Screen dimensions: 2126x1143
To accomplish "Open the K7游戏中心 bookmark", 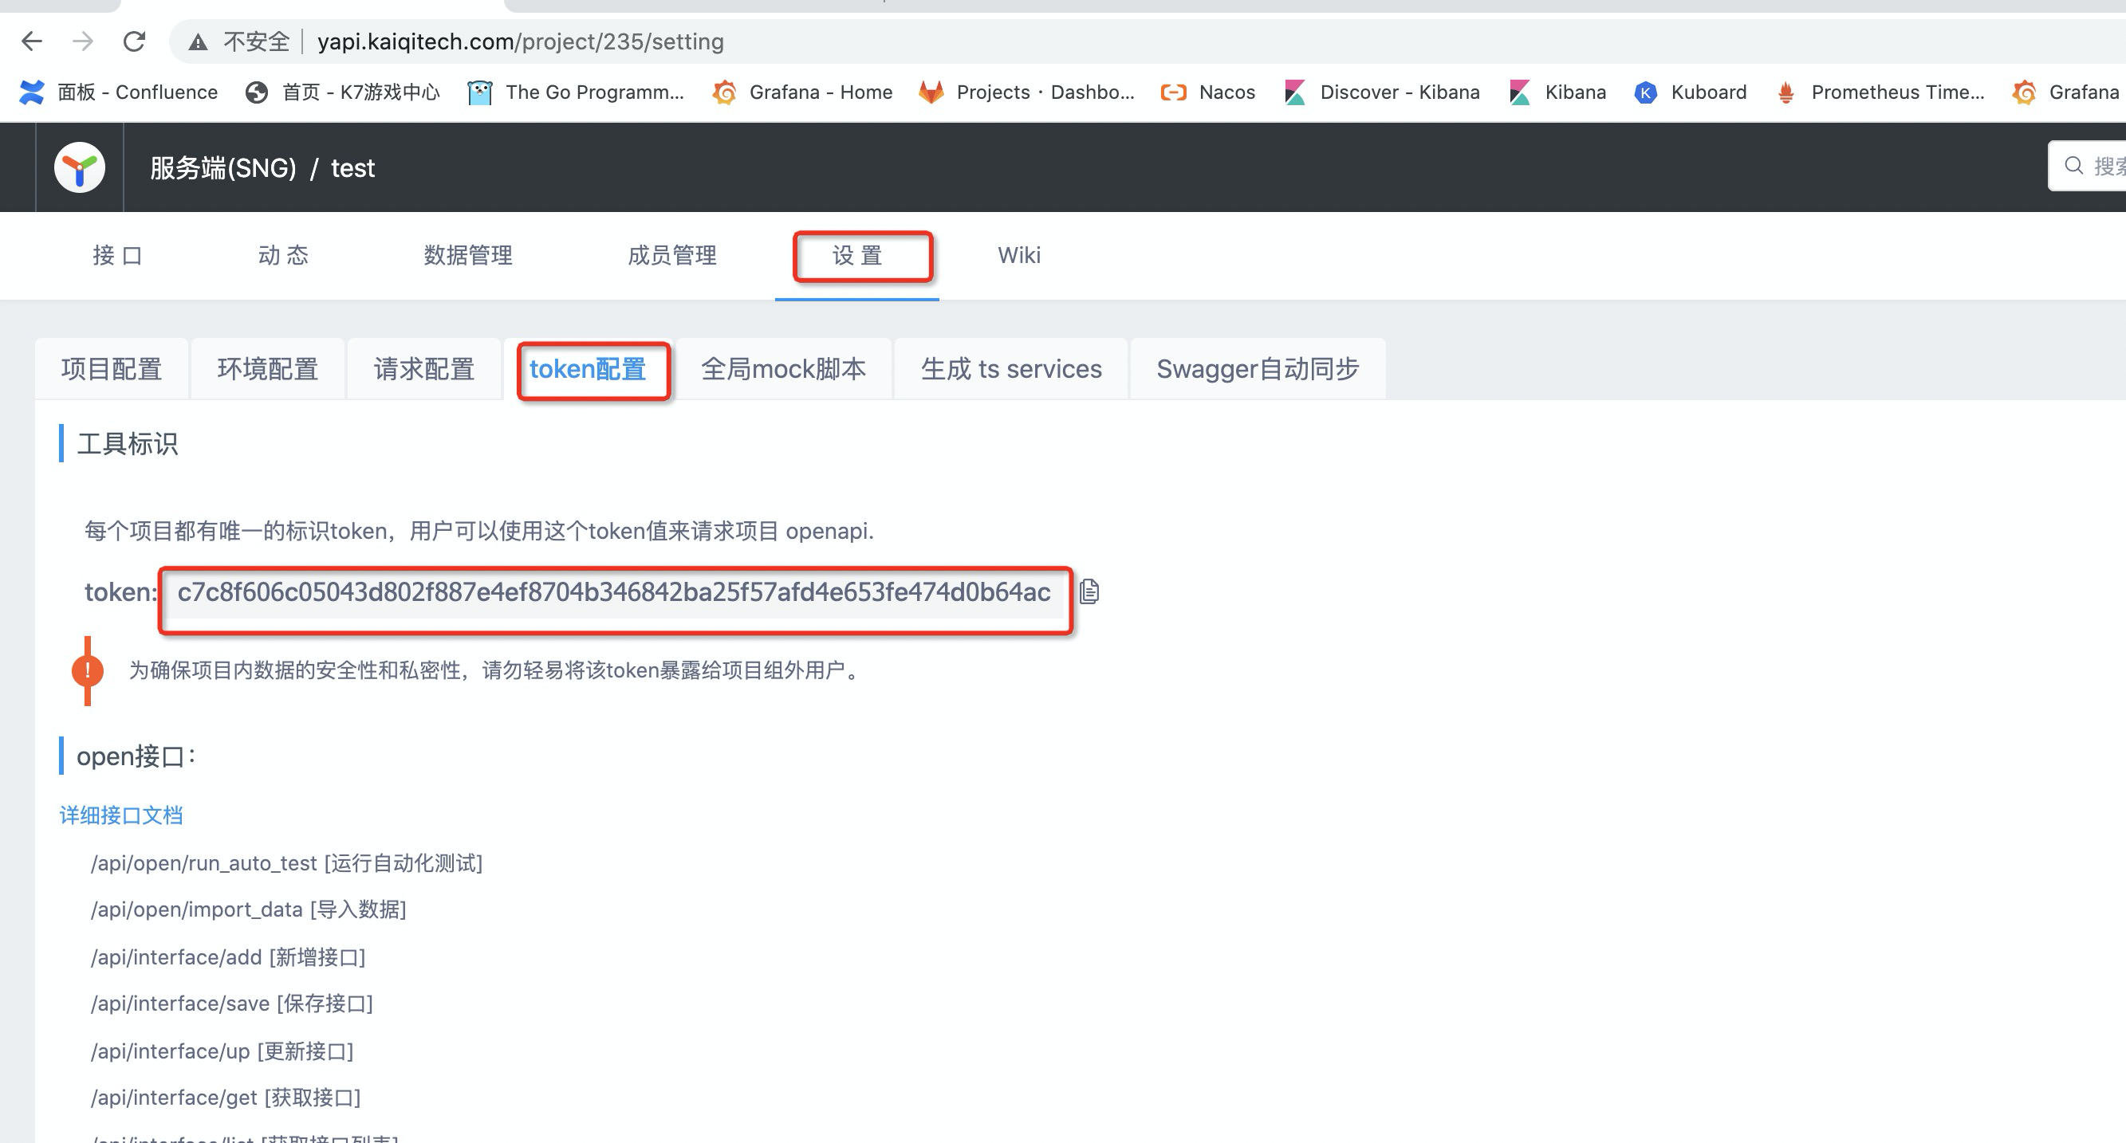I will pyautogui.click(x=344, y=92).
